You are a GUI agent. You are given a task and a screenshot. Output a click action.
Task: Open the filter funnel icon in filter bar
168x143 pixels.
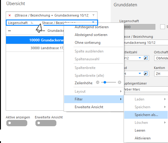93,15
